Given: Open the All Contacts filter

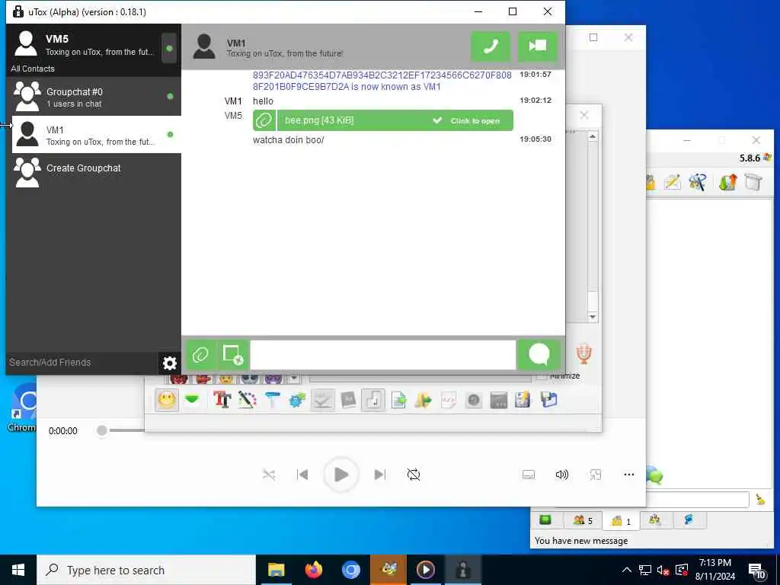Looking at the screenshot, I should 33,69.
